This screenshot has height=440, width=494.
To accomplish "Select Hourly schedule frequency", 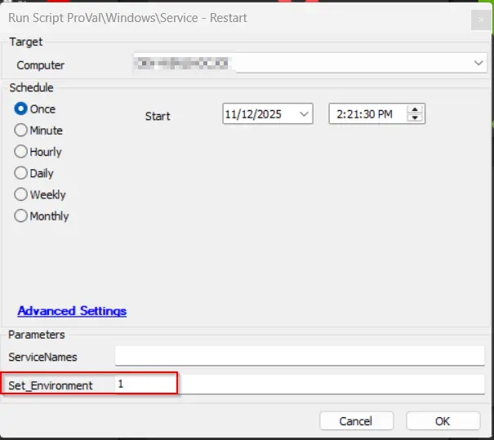I will [x=21, y=152].
